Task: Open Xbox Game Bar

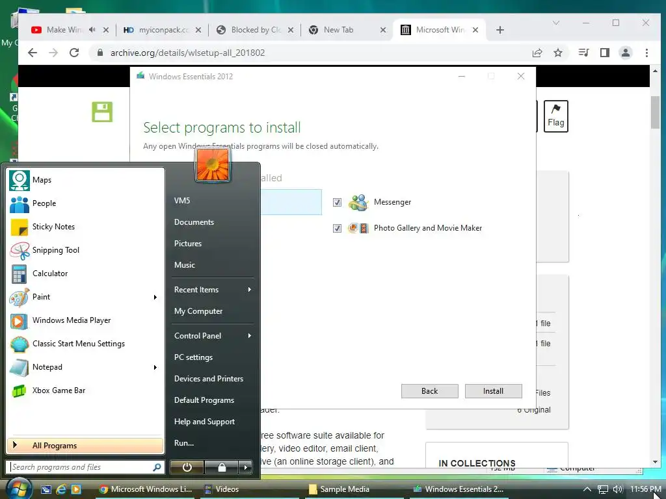Action: (85, 390)
